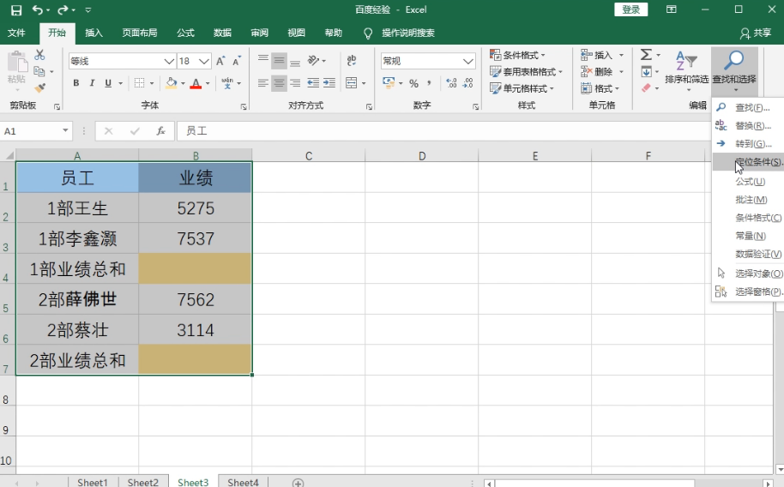Open the 文件 file tab

coord(16,33)
